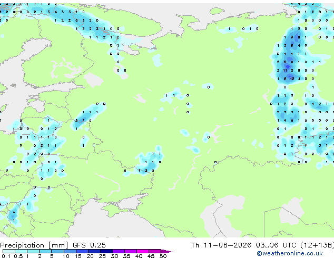This screenshot has height=258, width=334.
Task: Click the 0.1–0.5 mm lightest cyan legend swatch
Action: coord(9,251)
